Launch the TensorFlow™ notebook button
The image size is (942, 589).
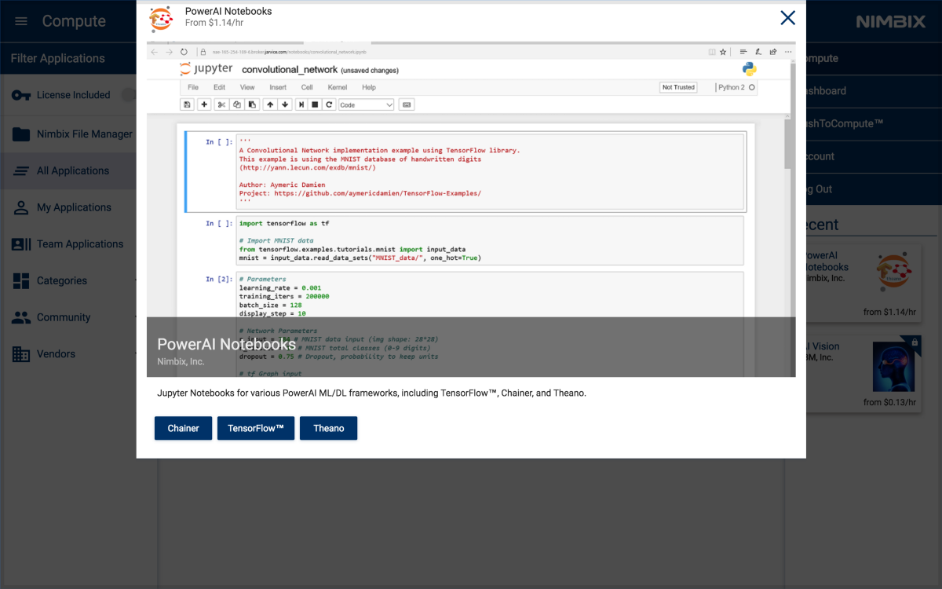[256, 428]
